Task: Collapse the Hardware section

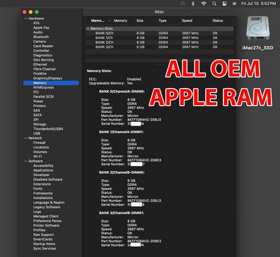Action: pos(26,18)
